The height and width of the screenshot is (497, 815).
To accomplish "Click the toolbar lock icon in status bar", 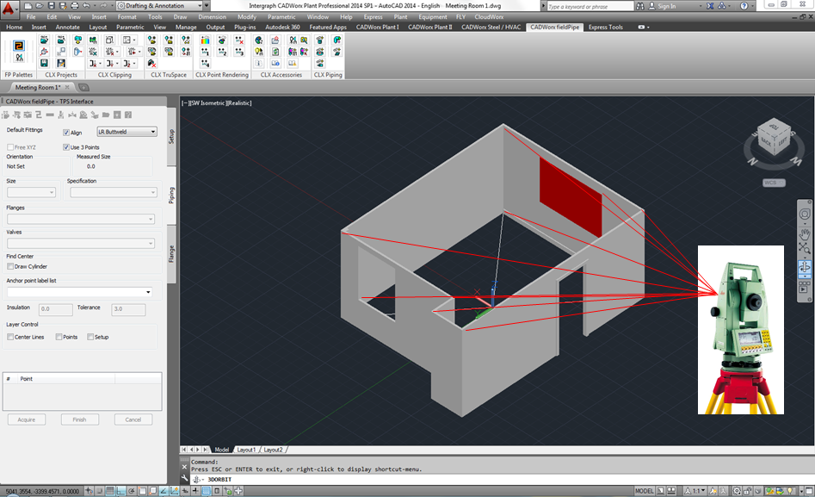I will pyautogui.click(x=747, y=491).
